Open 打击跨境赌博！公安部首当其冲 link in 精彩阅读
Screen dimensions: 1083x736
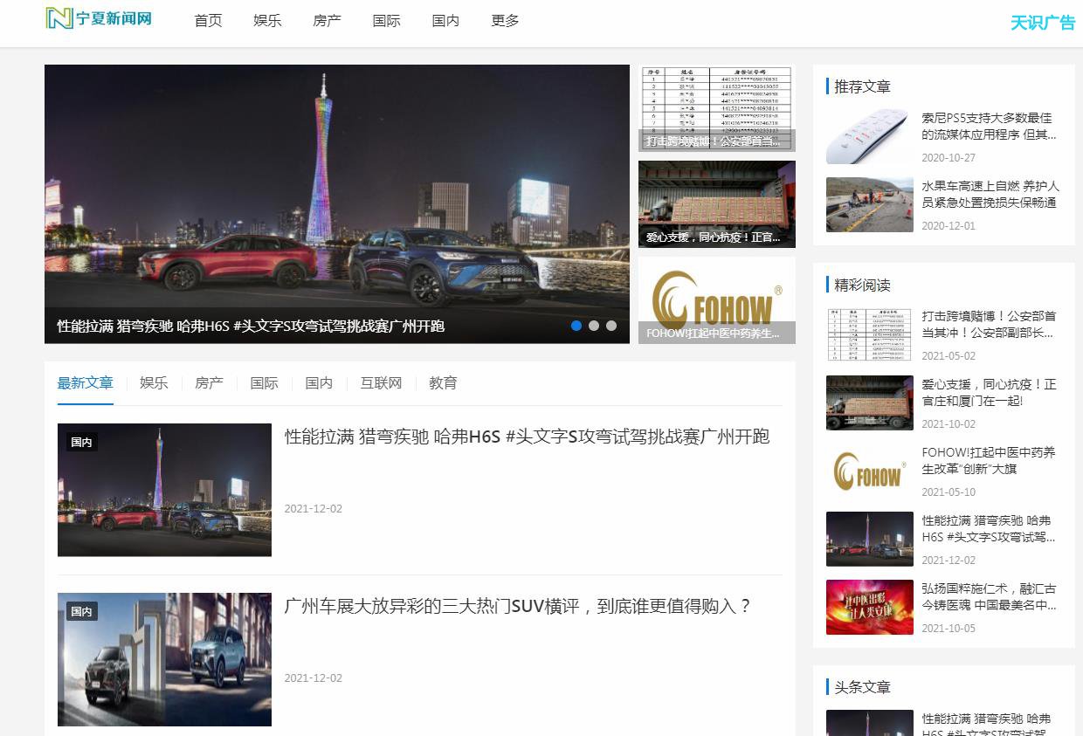[989, 324]
